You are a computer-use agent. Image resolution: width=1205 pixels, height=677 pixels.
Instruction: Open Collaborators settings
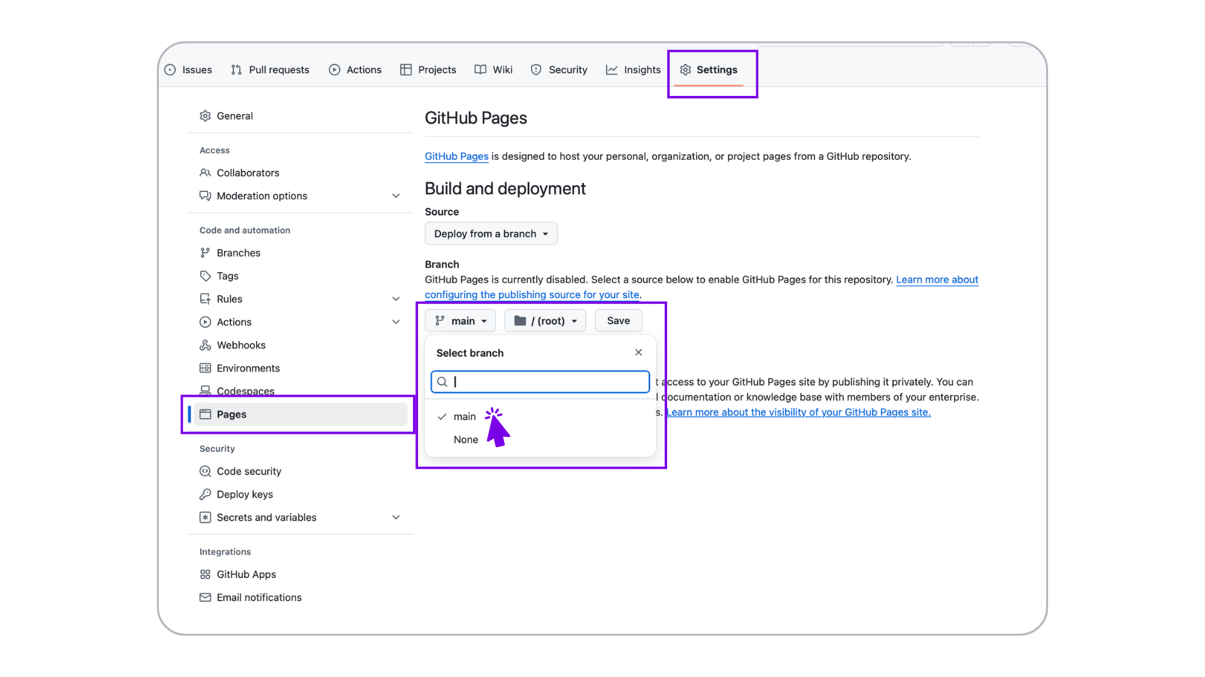click(301, 173)
